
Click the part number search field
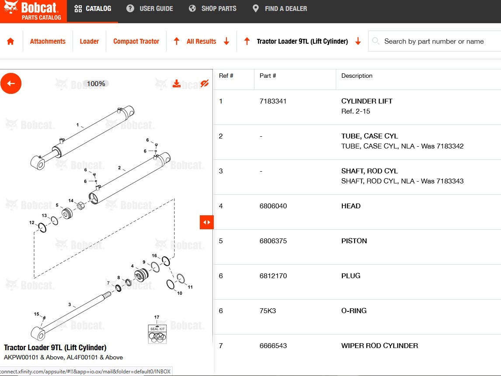coord(435,41)
